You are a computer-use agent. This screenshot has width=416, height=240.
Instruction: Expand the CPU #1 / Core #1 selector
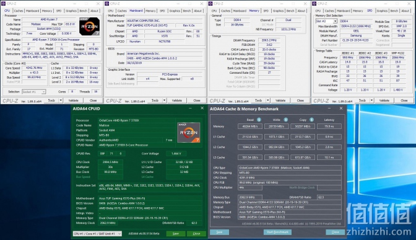[x=119, y=234]
